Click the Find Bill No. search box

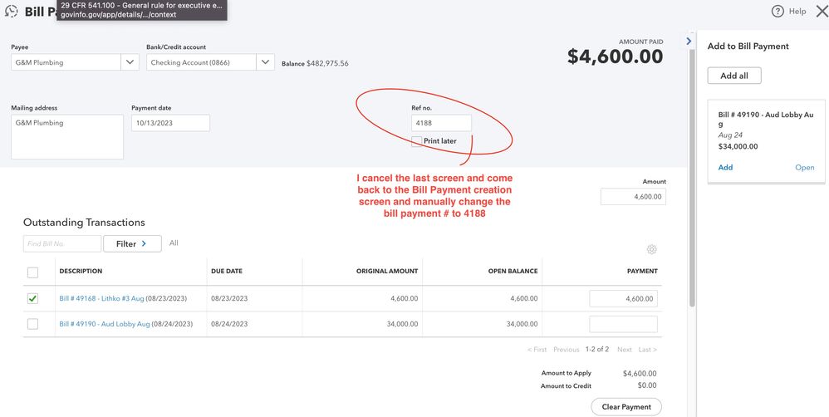(x=62, y=243)
